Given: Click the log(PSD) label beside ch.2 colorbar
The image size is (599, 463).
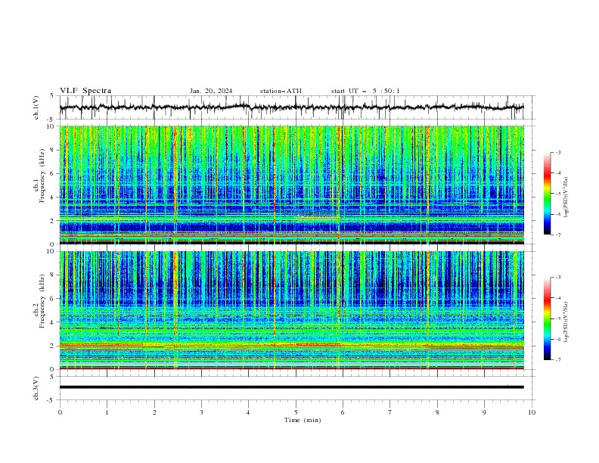Looking at the screenshot, I should point(566,322).
